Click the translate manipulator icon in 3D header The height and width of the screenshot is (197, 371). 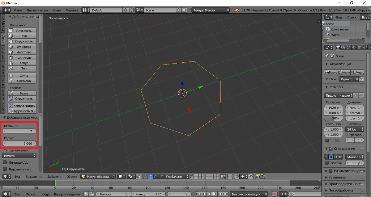(151, 177)
